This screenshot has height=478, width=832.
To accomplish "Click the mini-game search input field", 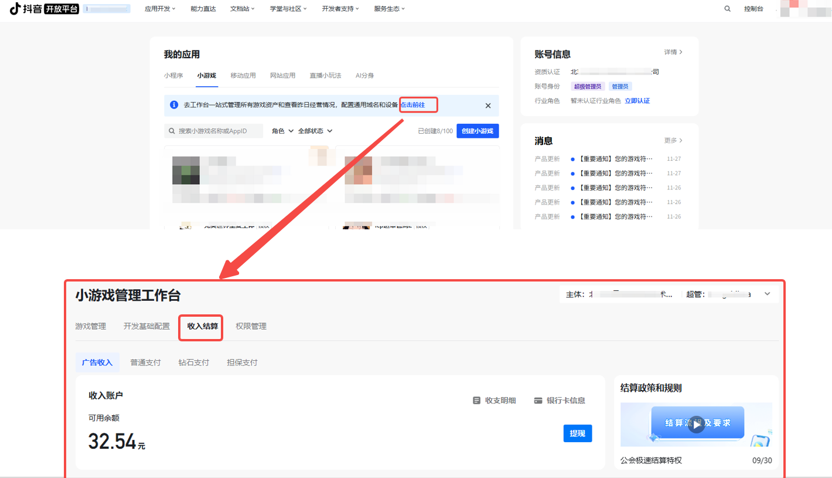I will (x=217, y=131).
